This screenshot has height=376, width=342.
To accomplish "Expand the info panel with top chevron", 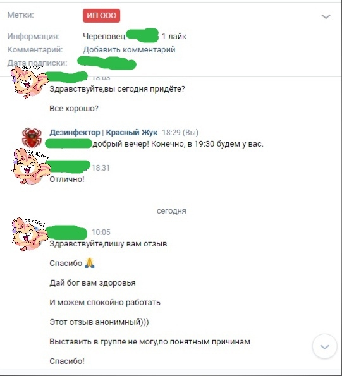I will tap(326, 16).
